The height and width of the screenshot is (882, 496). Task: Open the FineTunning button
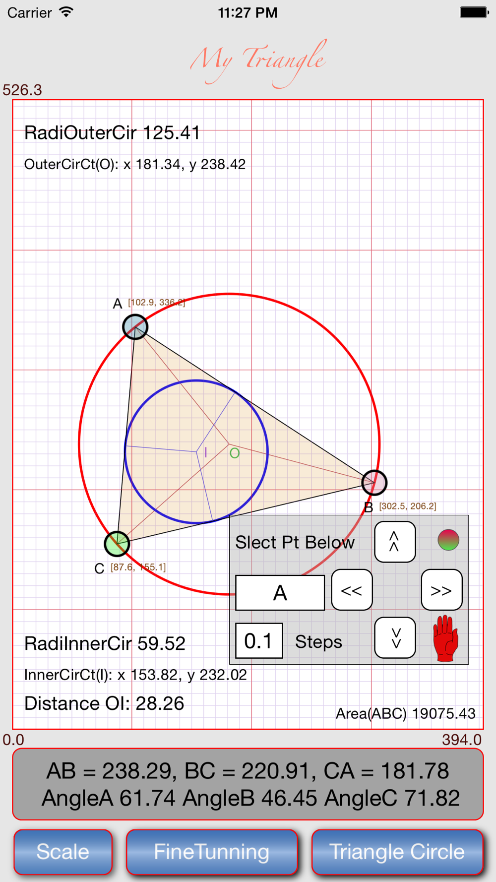212,852
